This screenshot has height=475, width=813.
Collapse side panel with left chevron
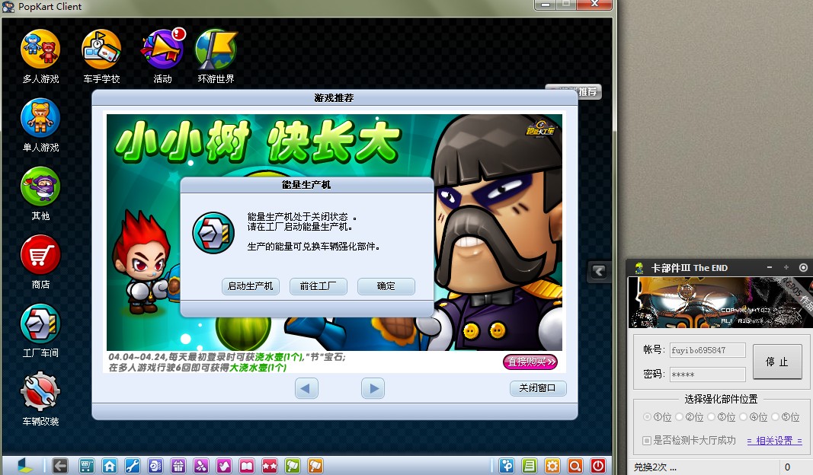pyautogui.click(x=599, y=271)
